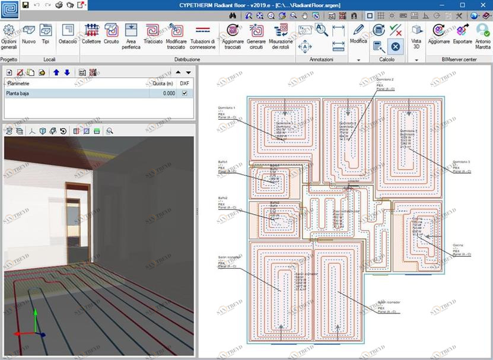Expand the Vista 3D dropdown arrow
Screen dimensions: 493x360
pyautogui.click(x=416, y=60)
